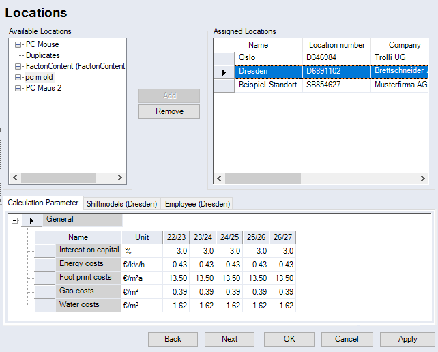Expand the FactonContent tree node
This screenshot has width=438, height=352.
click(18, 66)
